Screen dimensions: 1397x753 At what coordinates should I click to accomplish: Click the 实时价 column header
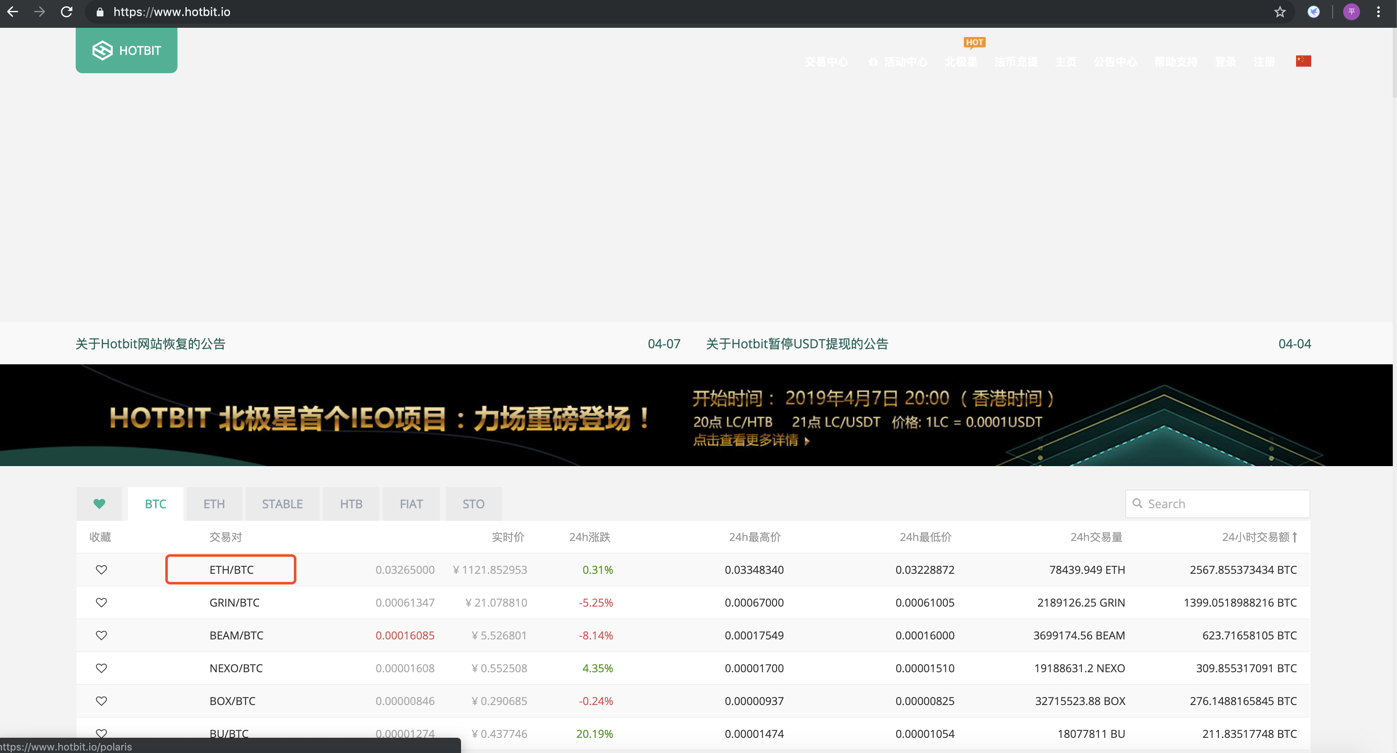[x=508, y=537]
